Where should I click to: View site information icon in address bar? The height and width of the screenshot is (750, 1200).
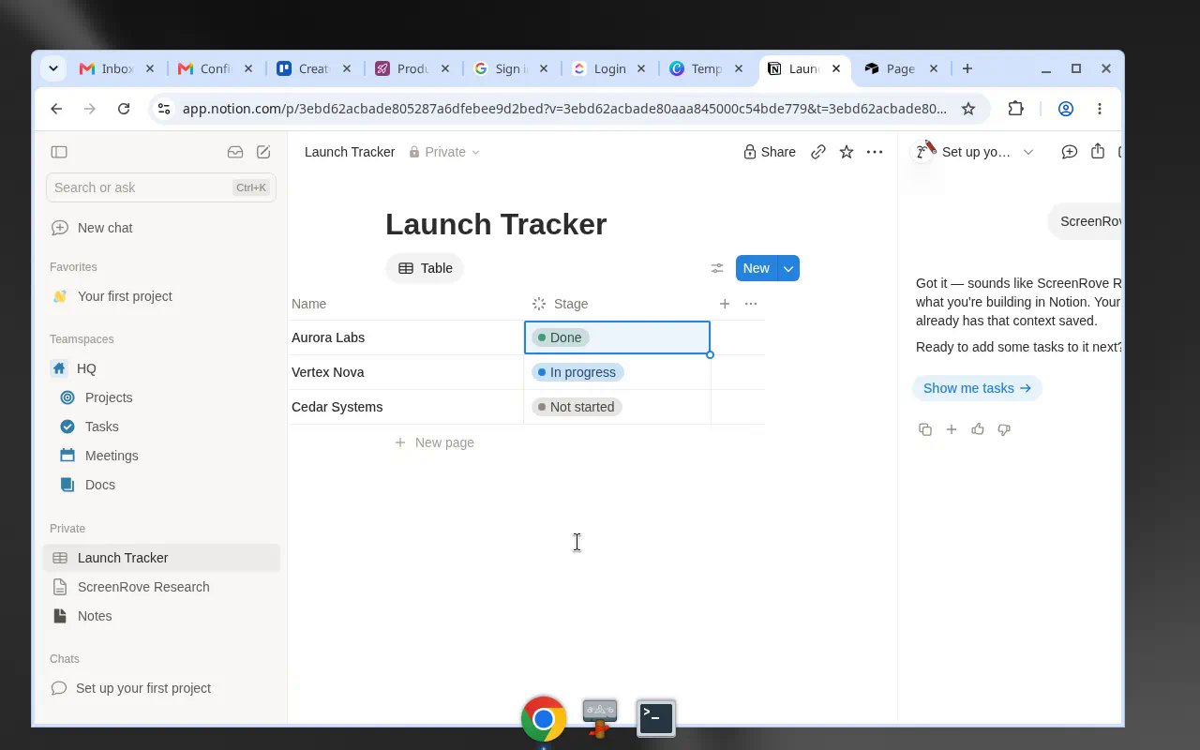164,109
